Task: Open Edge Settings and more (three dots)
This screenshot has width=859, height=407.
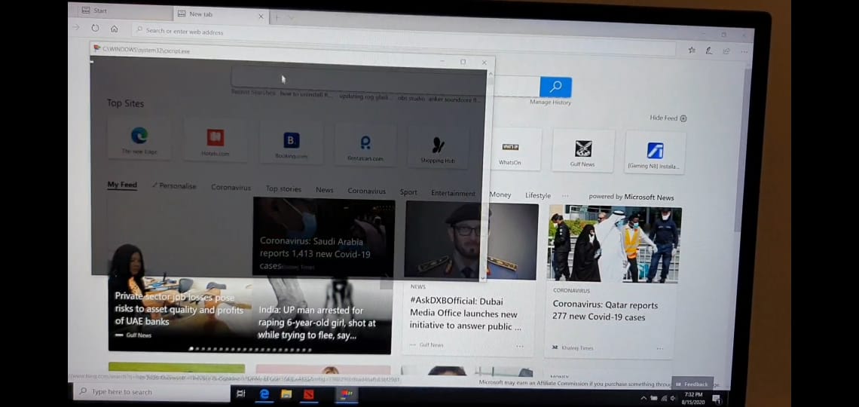Action: (744, 51)
